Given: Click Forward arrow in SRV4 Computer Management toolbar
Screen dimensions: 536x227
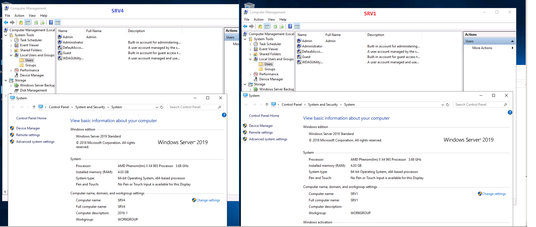Looking at the screenshot, I should (12, 22).
